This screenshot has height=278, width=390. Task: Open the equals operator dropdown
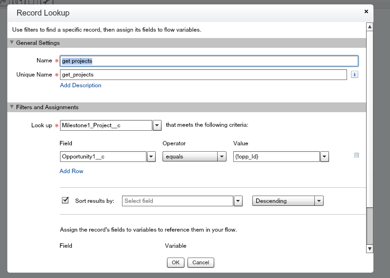click(222, 157)
